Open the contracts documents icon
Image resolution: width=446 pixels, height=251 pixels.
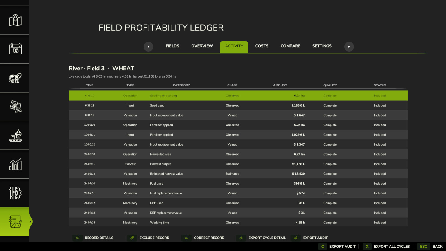[x=16, y=107]
